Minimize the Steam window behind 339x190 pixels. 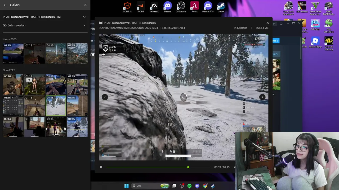(x=287, y=23)
